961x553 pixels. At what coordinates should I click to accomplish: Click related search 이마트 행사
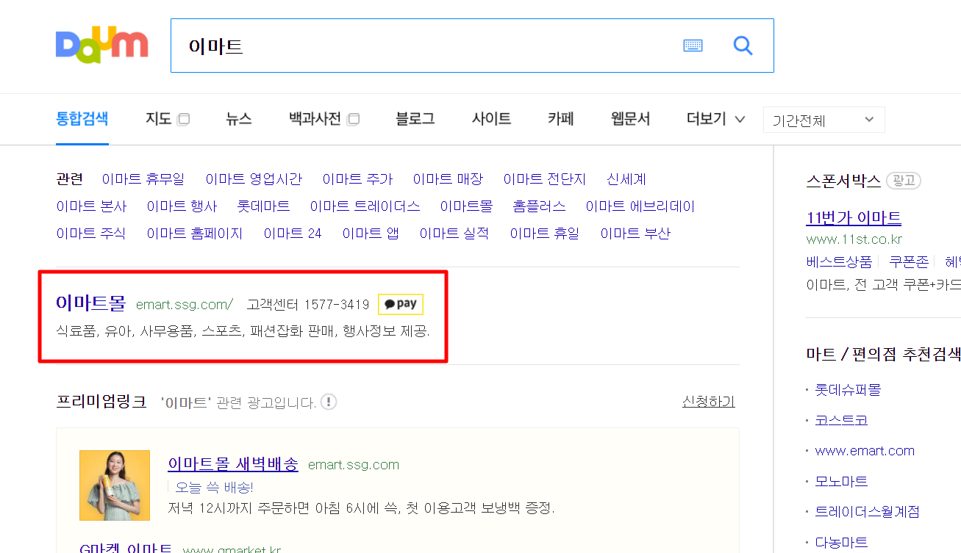pos(182,206)
